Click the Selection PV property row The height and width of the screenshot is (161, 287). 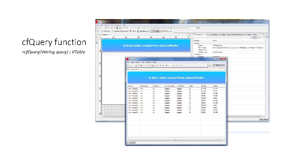(229, 50)
